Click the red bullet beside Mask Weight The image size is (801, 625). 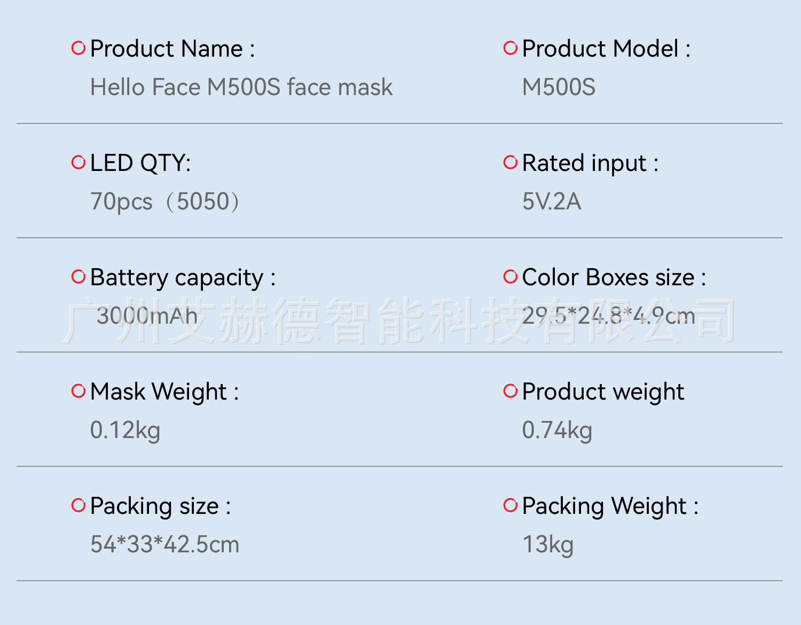[x=78, y=391]
